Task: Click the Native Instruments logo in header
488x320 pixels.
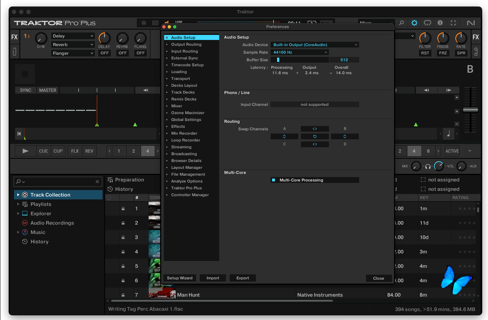Action: pos(471,23)
